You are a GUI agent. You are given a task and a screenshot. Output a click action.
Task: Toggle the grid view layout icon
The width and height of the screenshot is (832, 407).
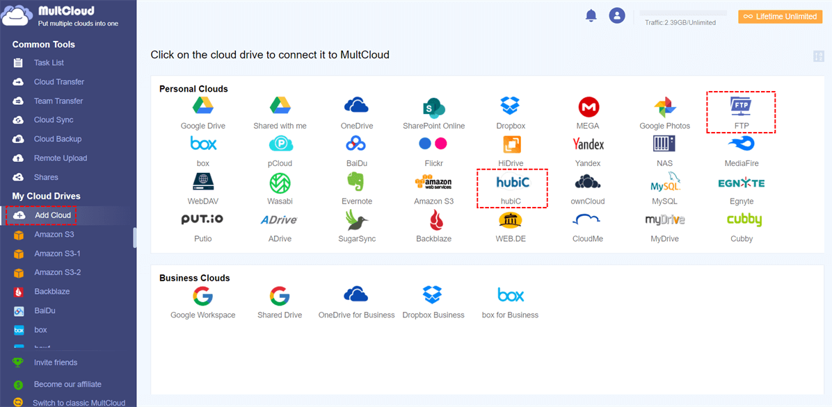(818, 56)
